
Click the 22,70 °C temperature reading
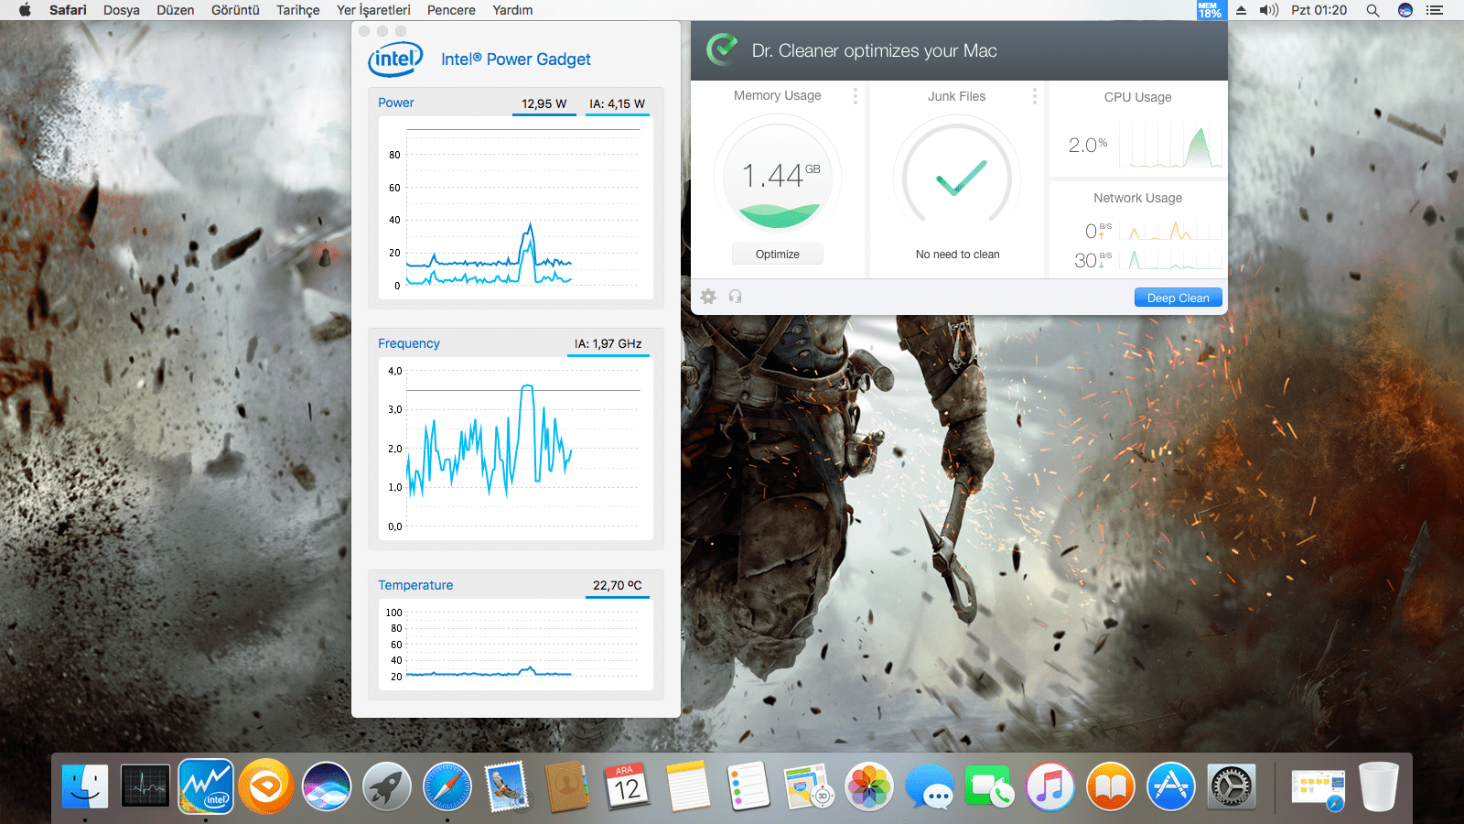618,585
